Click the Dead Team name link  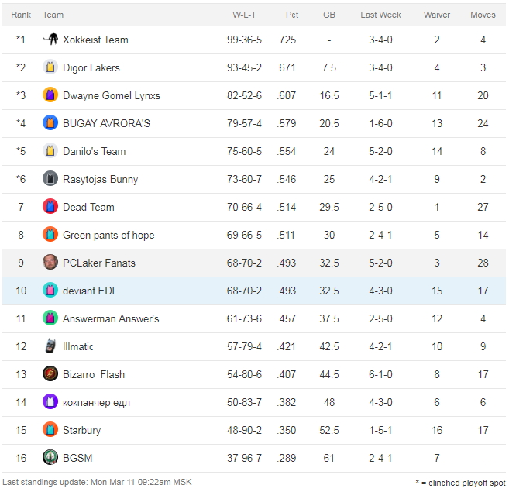coord(88,207)
